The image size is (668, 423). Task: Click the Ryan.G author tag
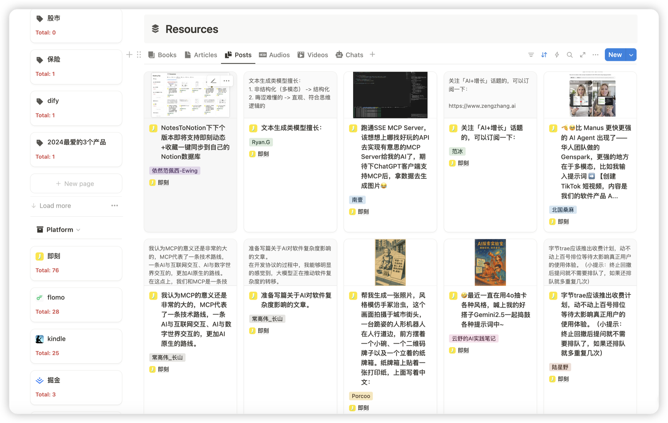pos(261,142)
